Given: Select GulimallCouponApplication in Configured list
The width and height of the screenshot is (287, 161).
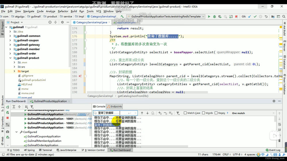Looking at the screenshot, I should 44,137.
